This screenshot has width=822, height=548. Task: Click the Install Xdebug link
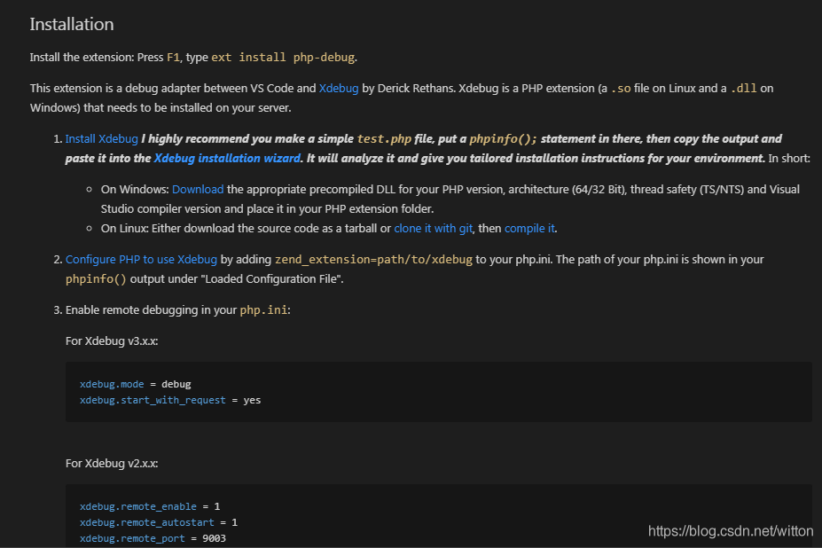pyautogui.click(x=101, y=138)
